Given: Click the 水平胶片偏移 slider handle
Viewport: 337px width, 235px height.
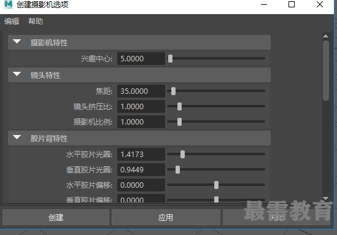Looking at the screenshot, I should 216,185.
